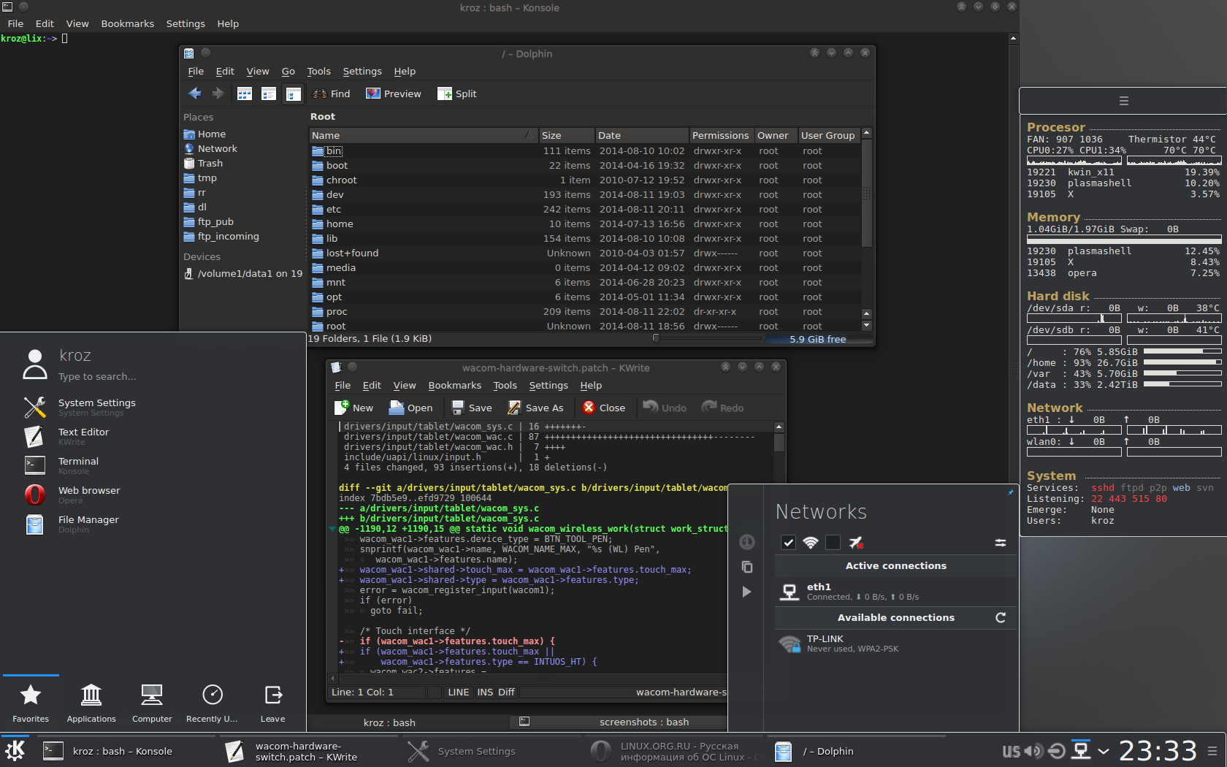
Task: Create a New document in KWrite
Action: coord(353,408)
